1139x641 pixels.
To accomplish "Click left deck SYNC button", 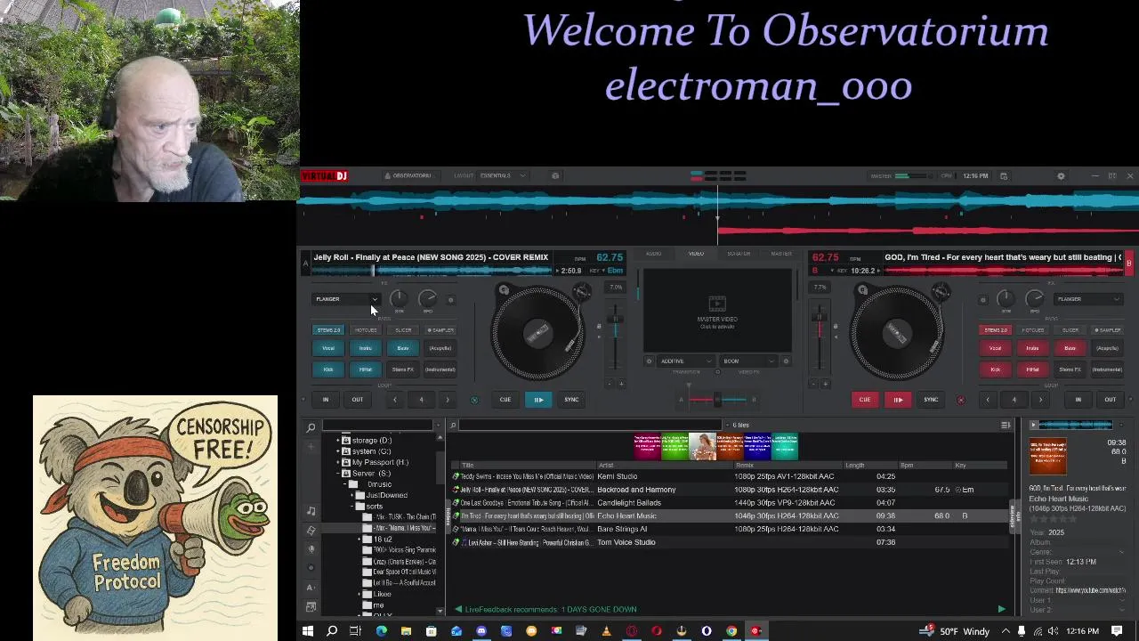I will (571, 400).
